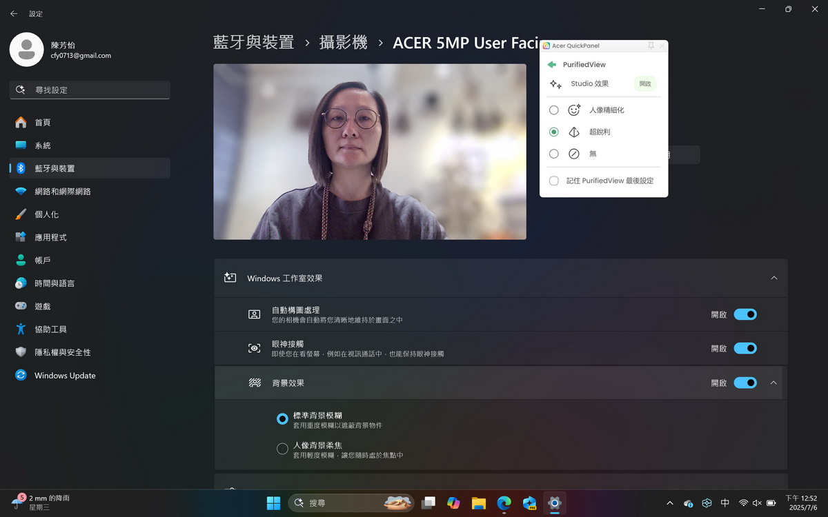
Task: Disable the 眼神接觸 switch
Action: coord(745,349)
